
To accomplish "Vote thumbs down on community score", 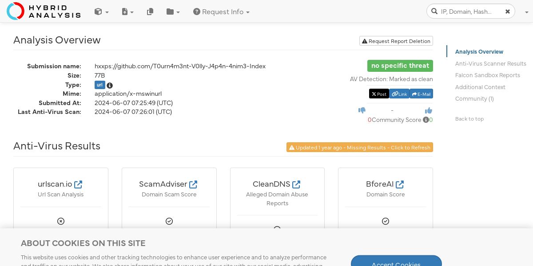I will (362, 110).
